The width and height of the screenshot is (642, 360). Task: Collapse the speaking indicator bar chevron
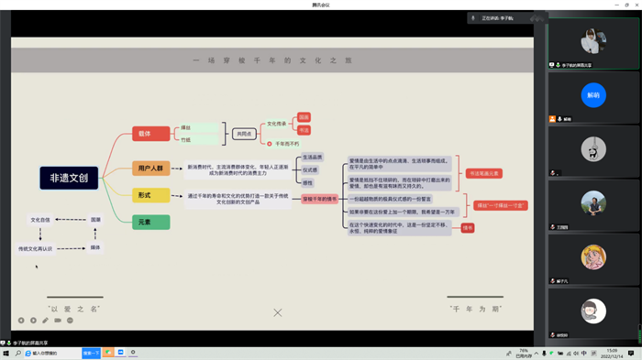click(537, 18)
